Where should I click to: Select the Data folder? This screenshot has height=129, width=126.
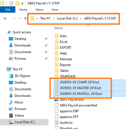point(63,36)
